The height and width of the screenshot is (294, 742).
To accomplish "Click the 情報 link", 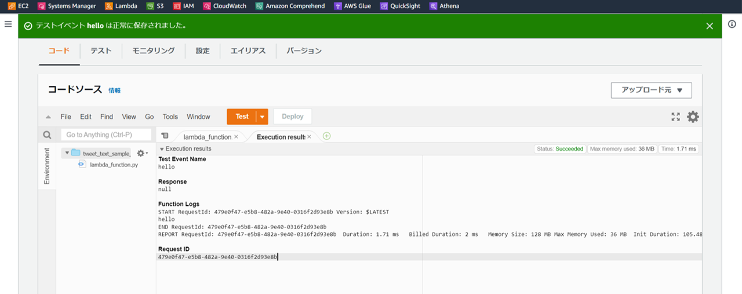I will tap(115, 90).
